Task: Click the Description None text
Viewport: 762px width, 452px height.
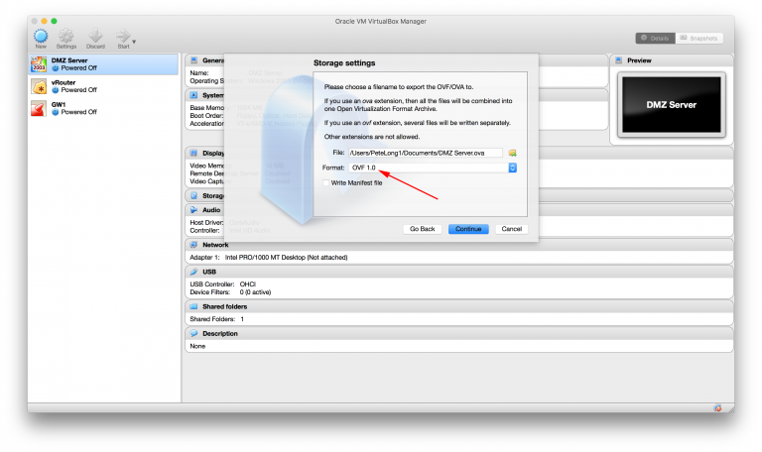Action: [197, 346]
